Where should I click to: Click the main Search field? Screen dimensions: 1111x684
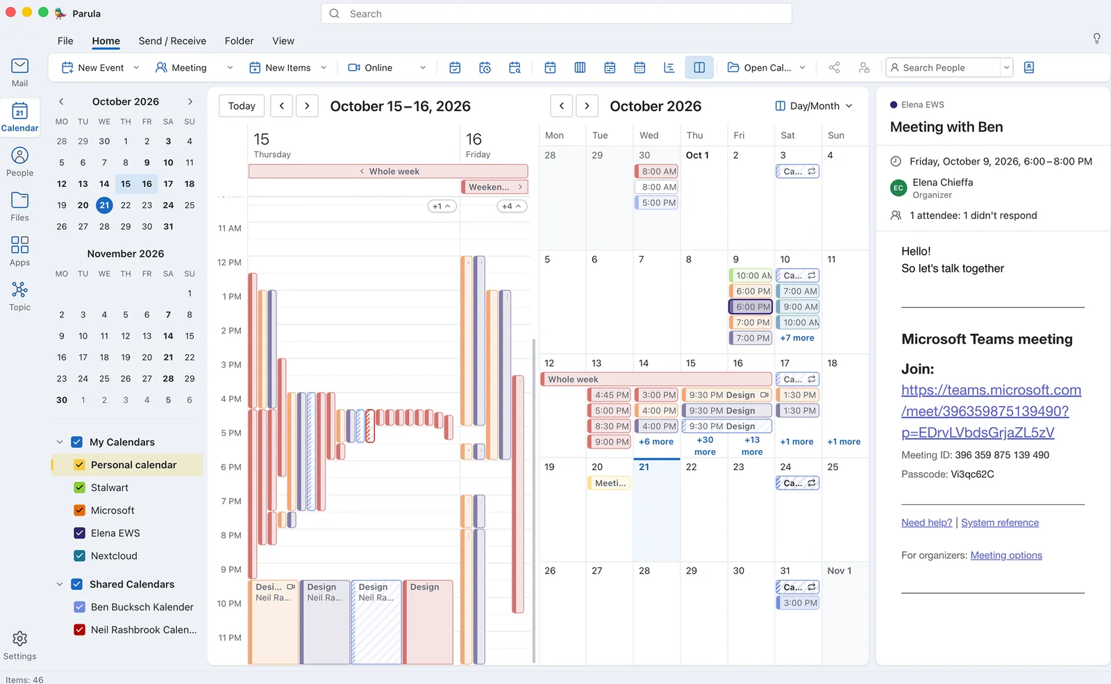[x=556, y=14]
